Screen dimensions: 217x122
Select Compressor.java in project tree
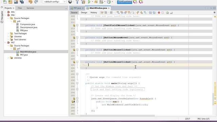[x=27, y=24]
